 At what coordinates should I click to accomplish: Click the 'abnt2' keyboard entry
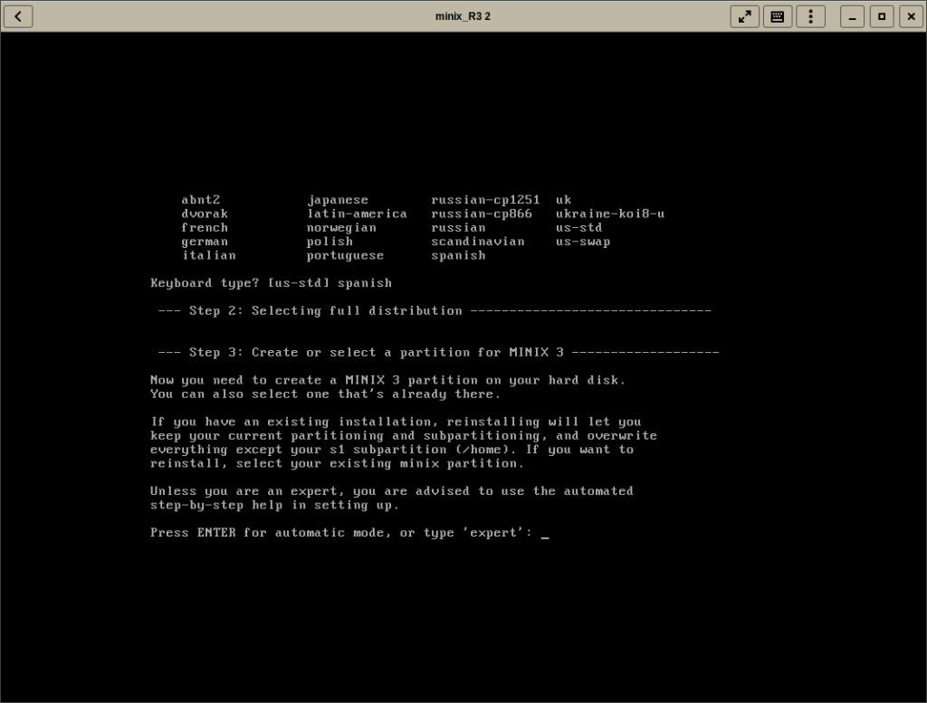[200, 200]
